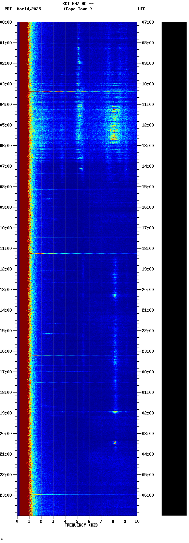189x543 pixels.
Task: Click frequency axis tick 0
Action: [x=17, y=521]
